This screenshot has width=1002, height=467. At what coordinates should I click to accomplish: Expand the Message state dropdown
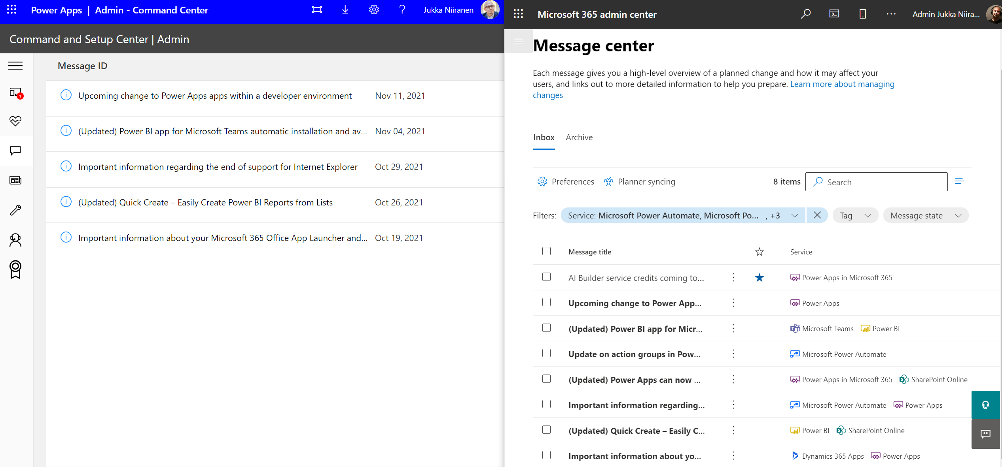pos(925,215)
